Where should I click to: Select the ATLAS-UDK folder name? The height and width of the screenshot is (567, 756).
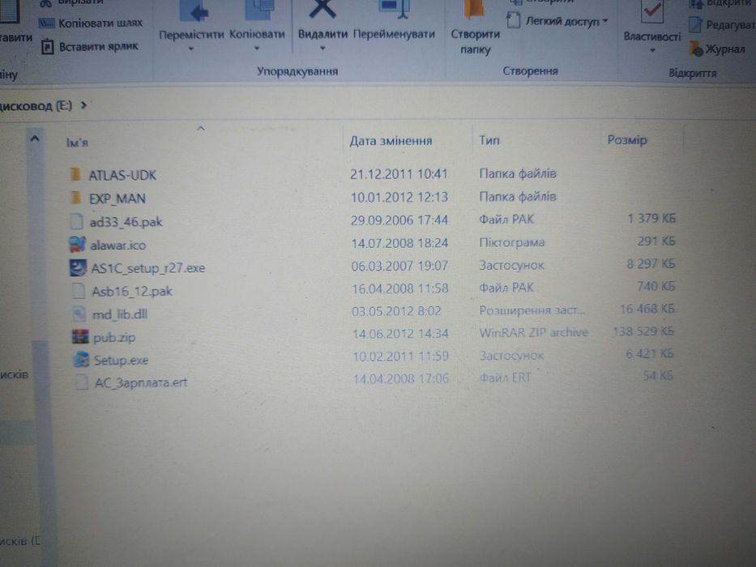tap(122, 175)
